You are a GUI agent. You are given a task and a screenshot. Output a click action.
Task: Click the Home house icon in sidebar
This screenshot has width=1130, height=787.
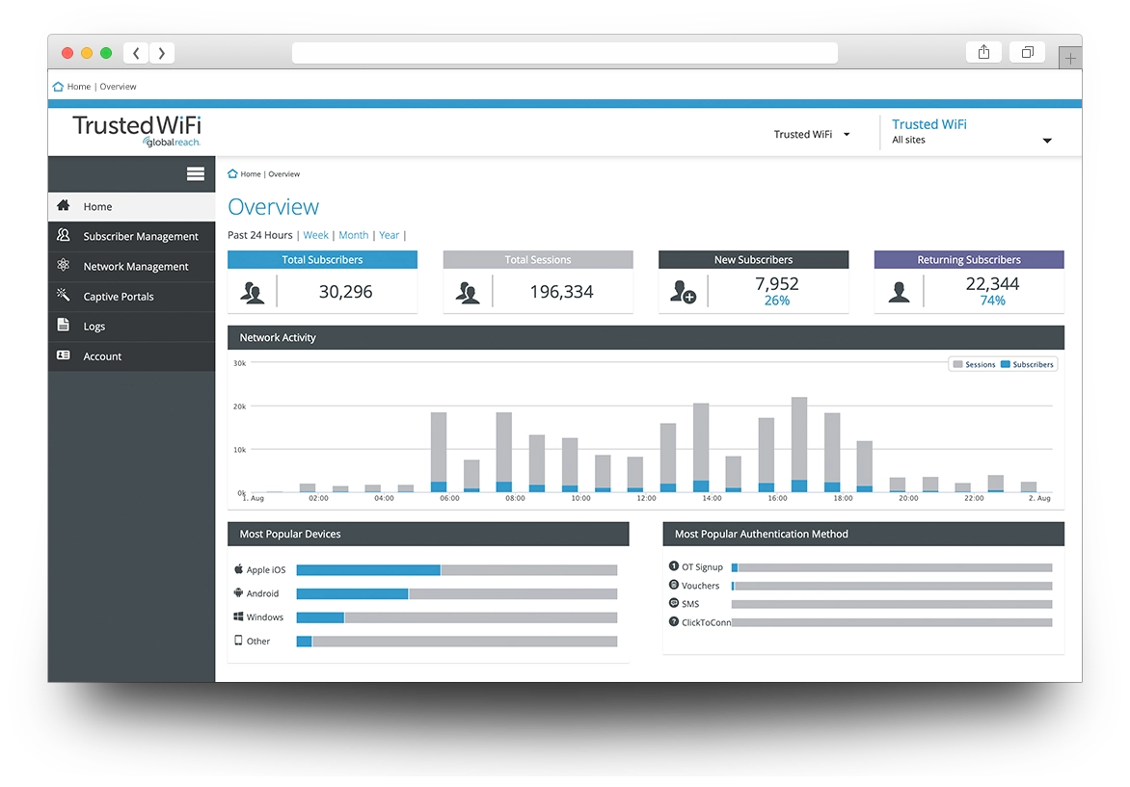[x=64, y=206]
